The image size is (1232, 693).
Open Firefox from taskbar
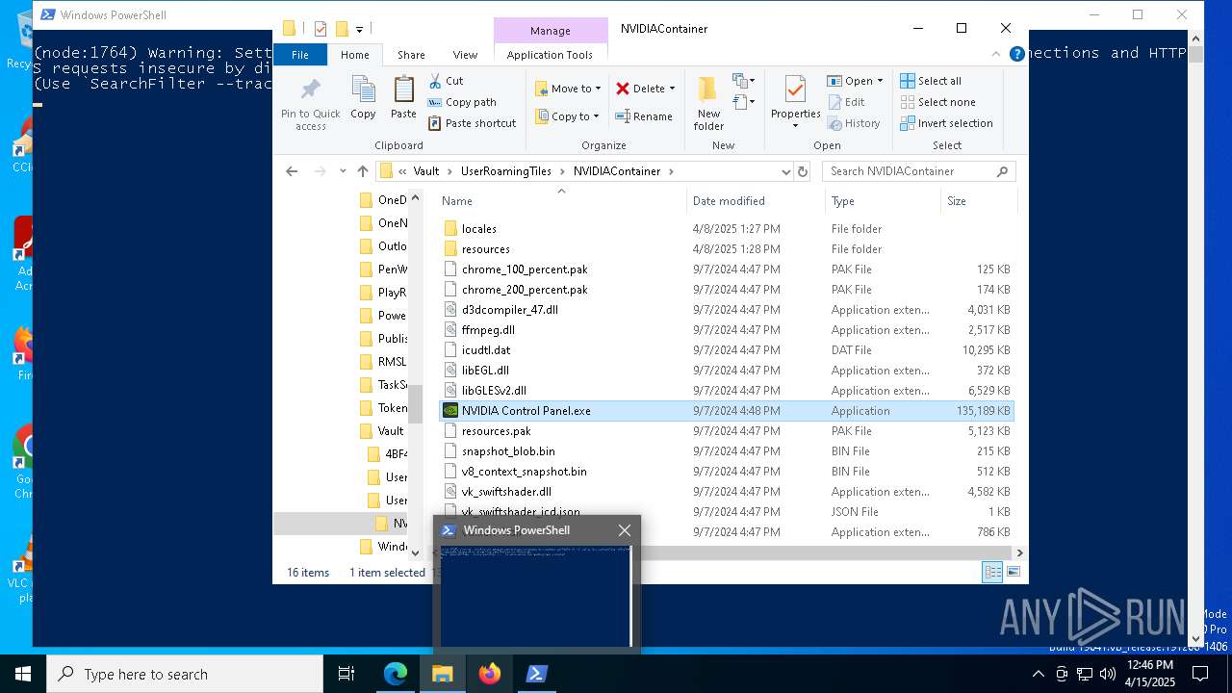point(490,674)
